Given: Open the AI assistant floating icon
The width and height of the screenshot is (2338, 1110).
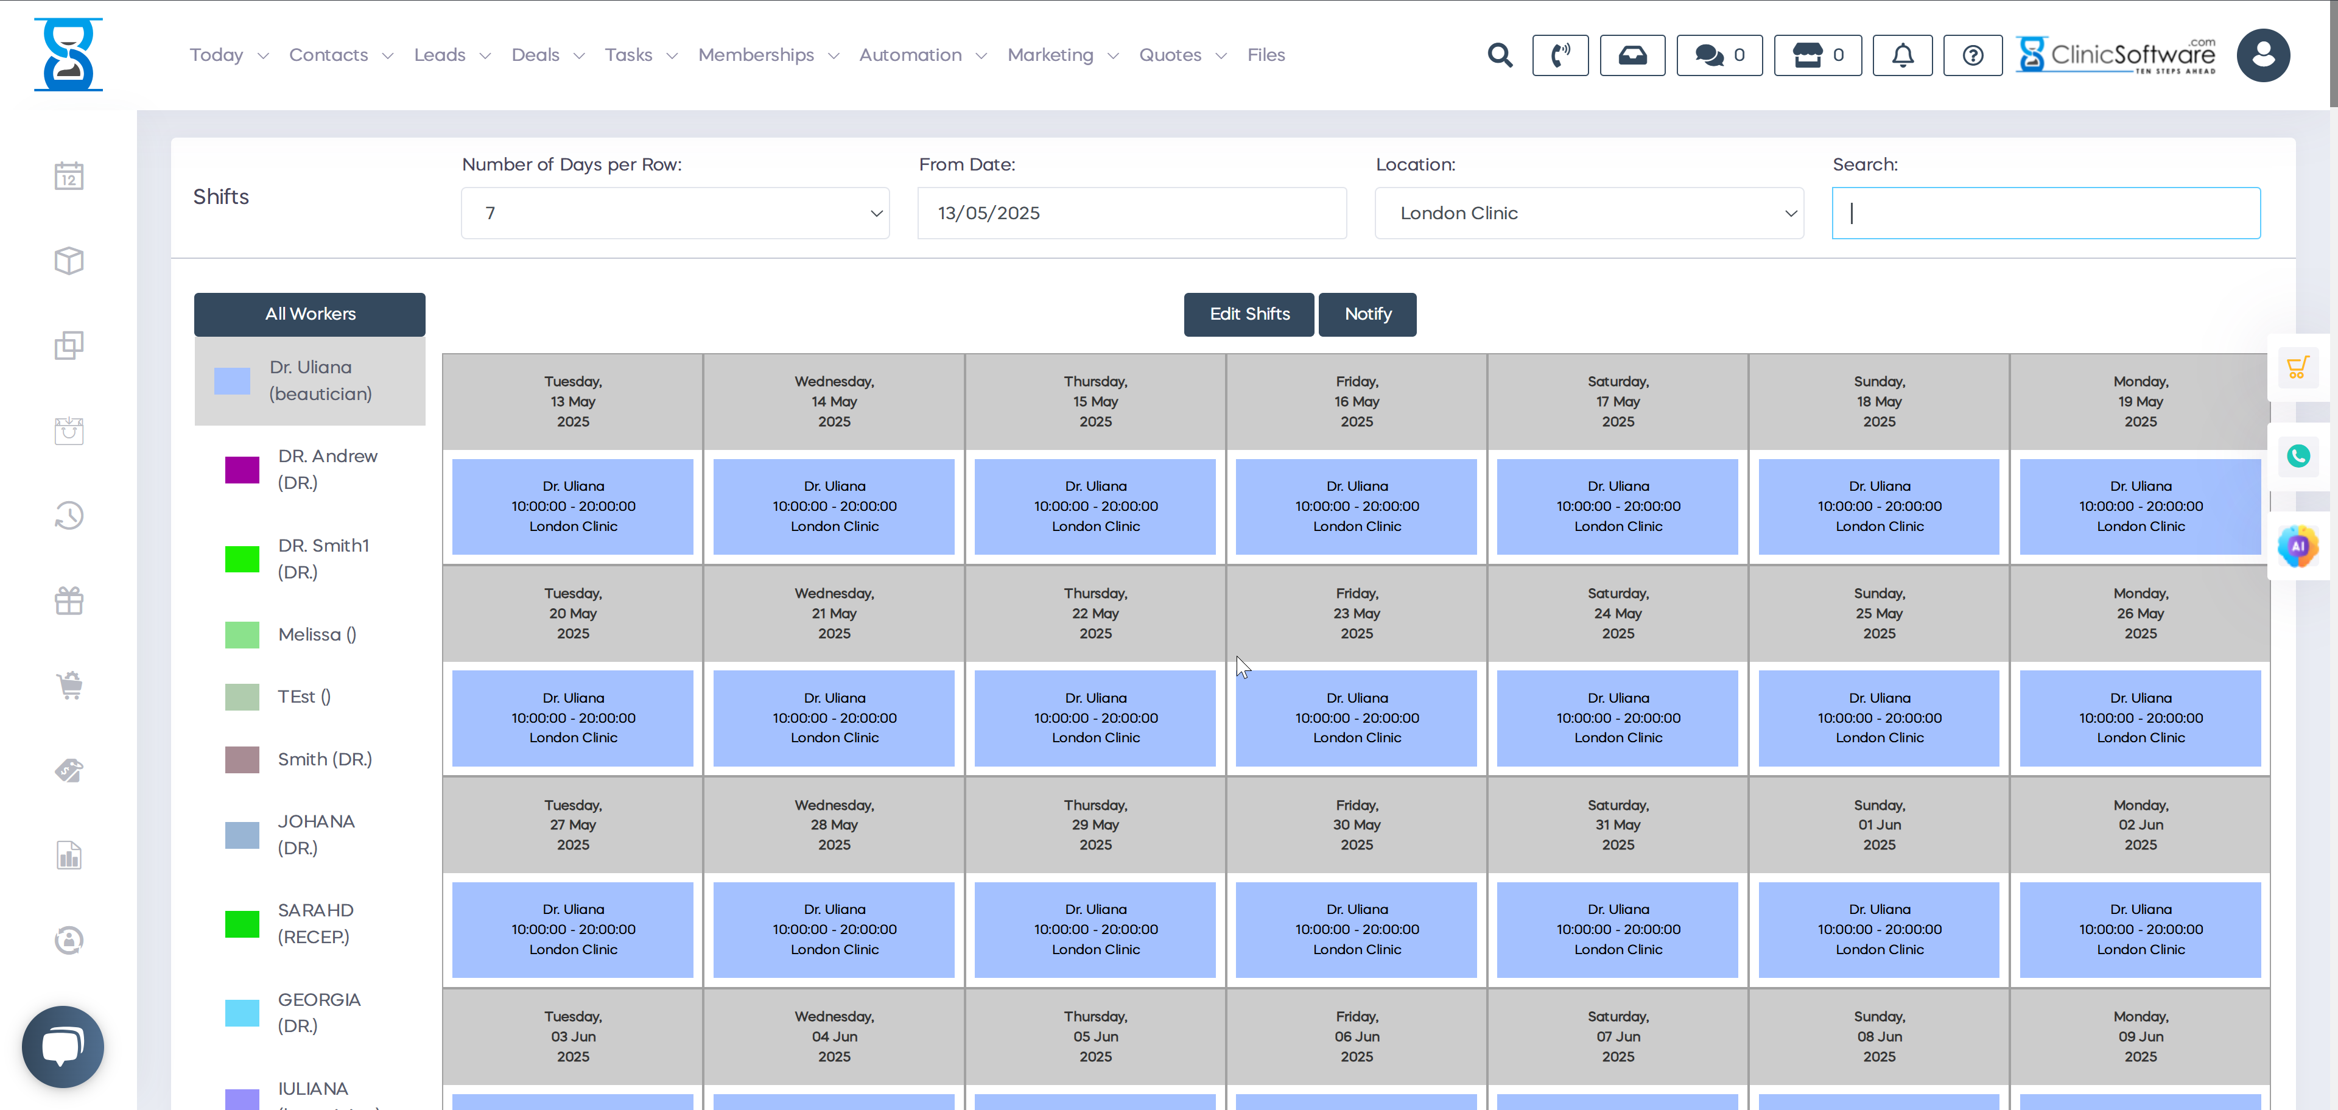Looking at the screenshot, I should pos(2297,546).
